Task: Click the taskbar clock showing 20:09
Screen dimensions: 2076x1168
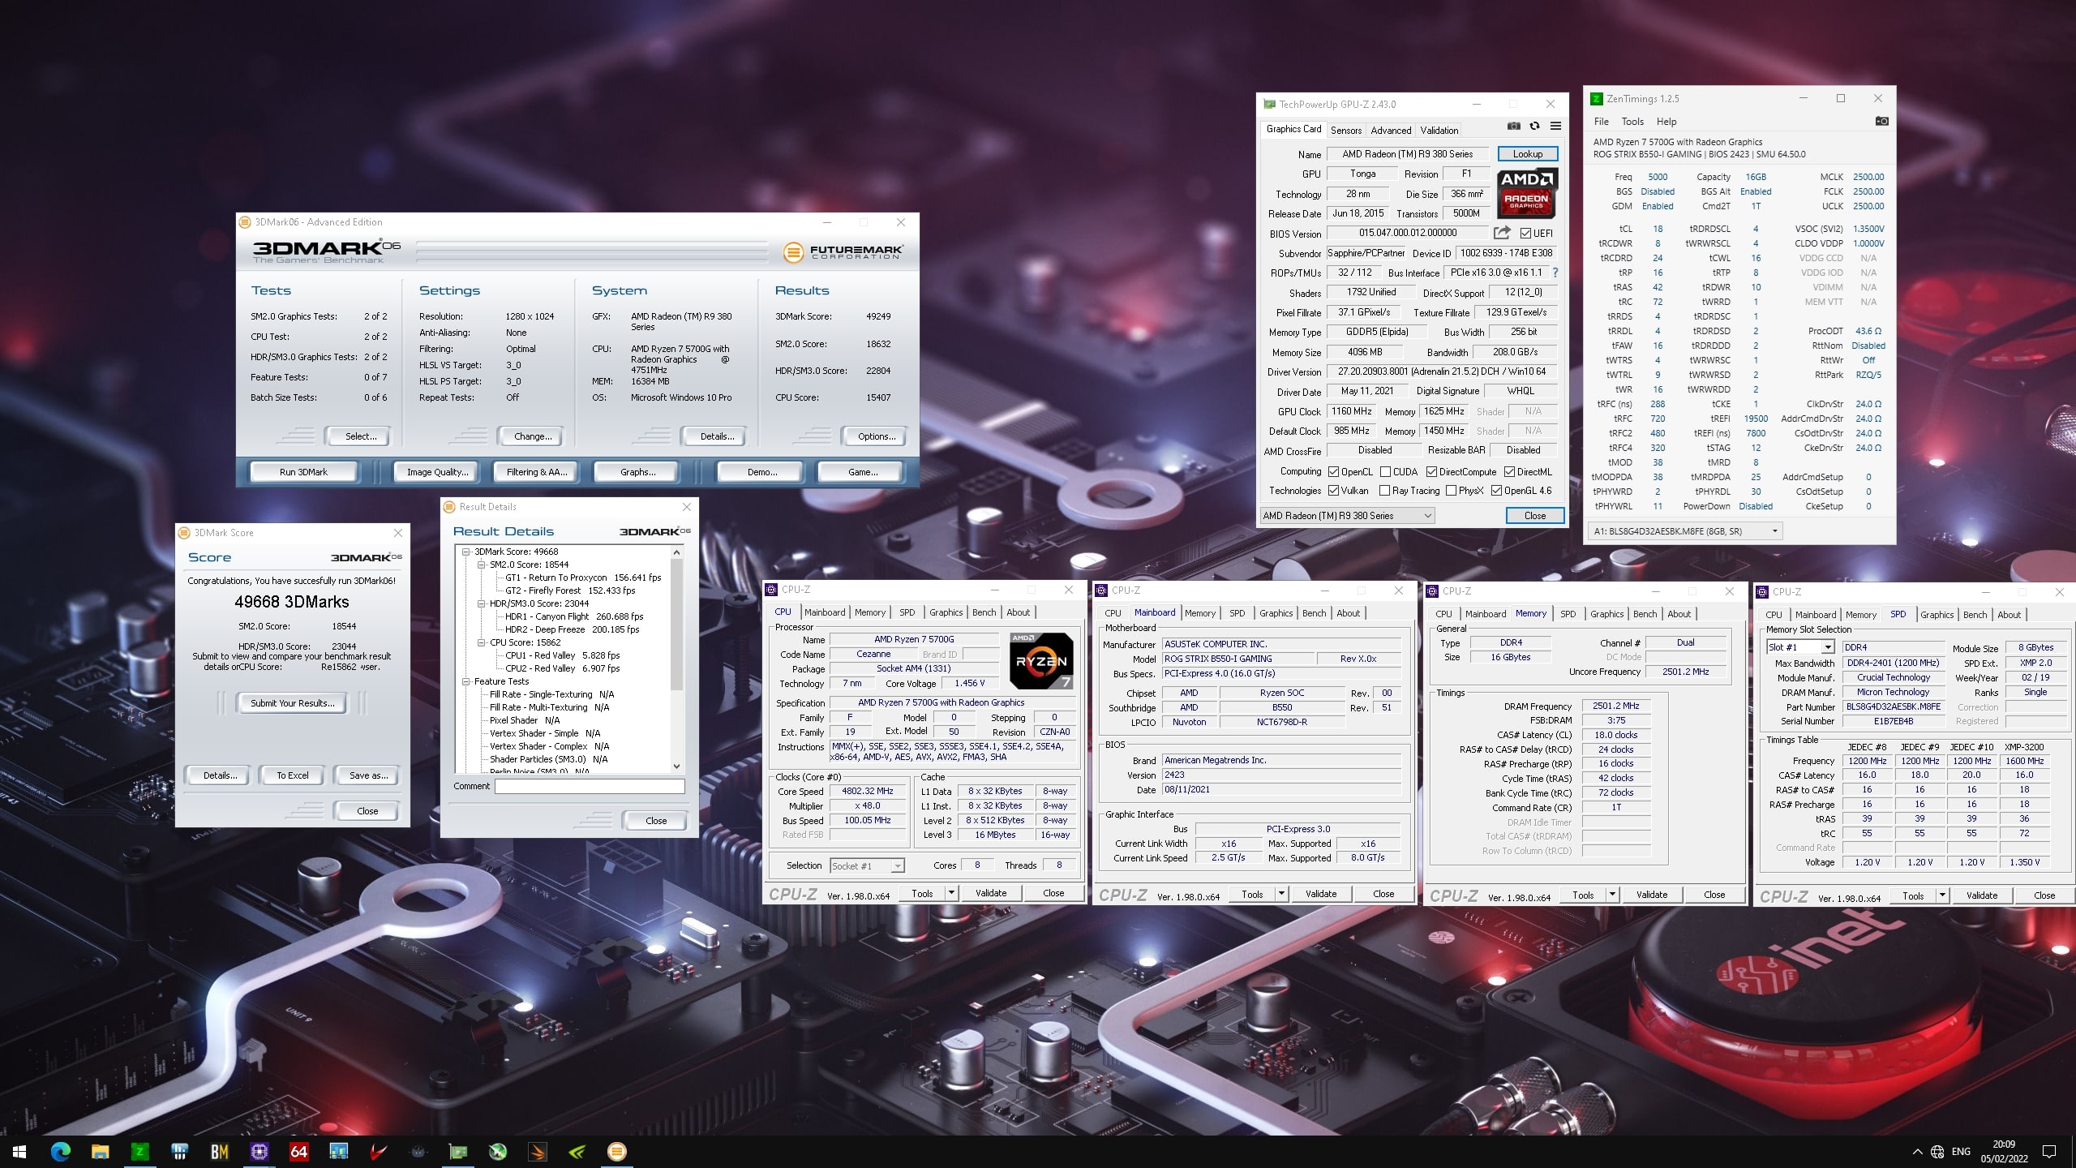Action: (x=2004, y=1151)
